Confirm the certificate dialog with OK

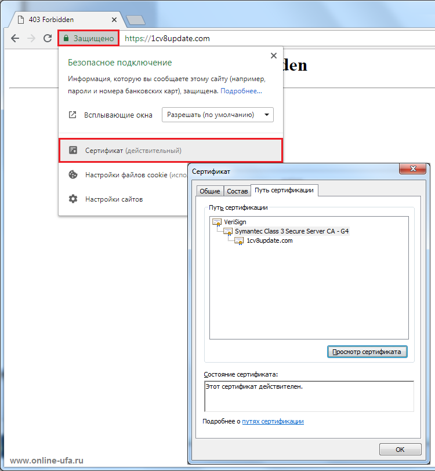pyautogui.click(x=400, y=450)
